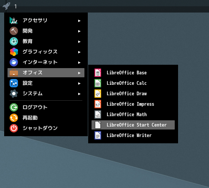Open the インターネット menu category
209x188 pixels.
(46, 62)
